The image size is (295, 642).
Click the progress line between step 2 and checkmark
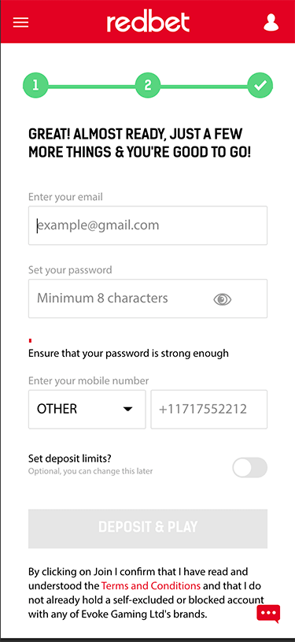click(x=204, y=86)
